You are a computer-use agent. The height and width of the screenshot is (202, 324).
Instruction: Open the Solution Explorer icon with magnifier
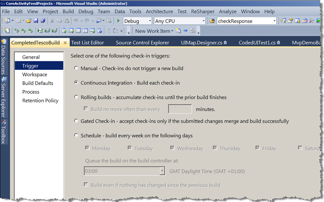[x=283, y=21]
